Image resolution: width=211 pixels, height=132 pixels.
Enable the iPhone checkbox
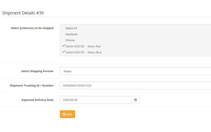(63, 40)
